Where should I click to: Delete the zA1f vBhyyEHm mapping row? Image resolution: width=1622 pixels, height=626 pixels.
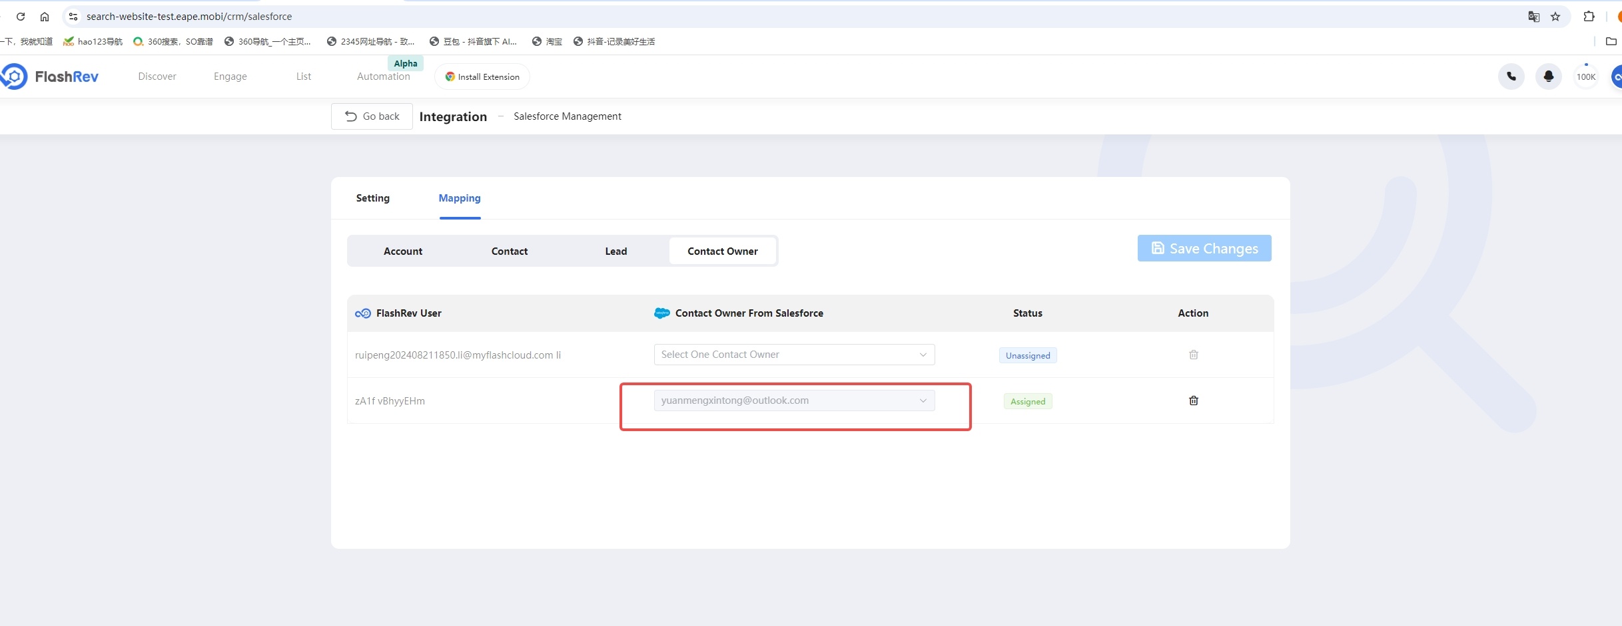point(1193,400)
